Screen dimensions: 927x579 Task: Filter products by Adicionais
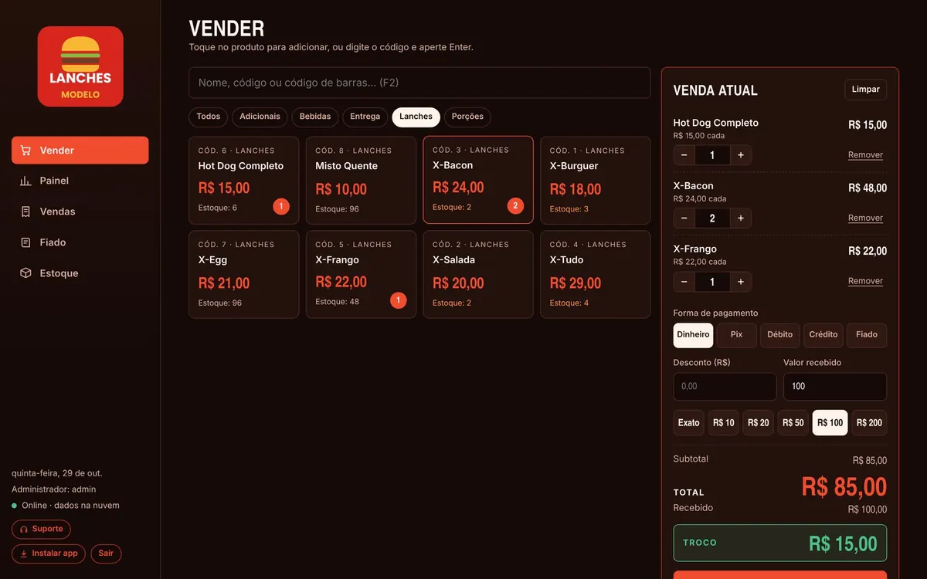click(260, 117)
